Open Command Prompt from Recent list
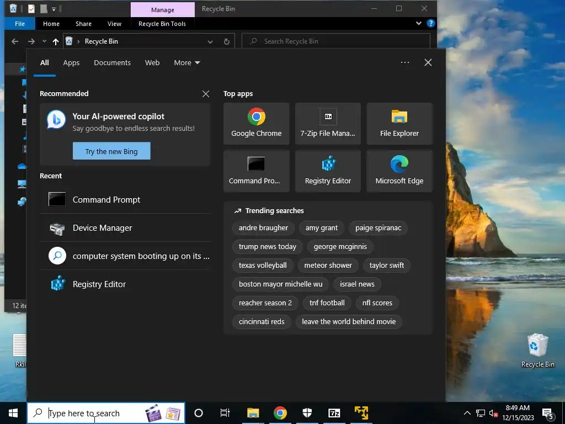The height and width of the screenshot is (424, 565). coord(125,199)
